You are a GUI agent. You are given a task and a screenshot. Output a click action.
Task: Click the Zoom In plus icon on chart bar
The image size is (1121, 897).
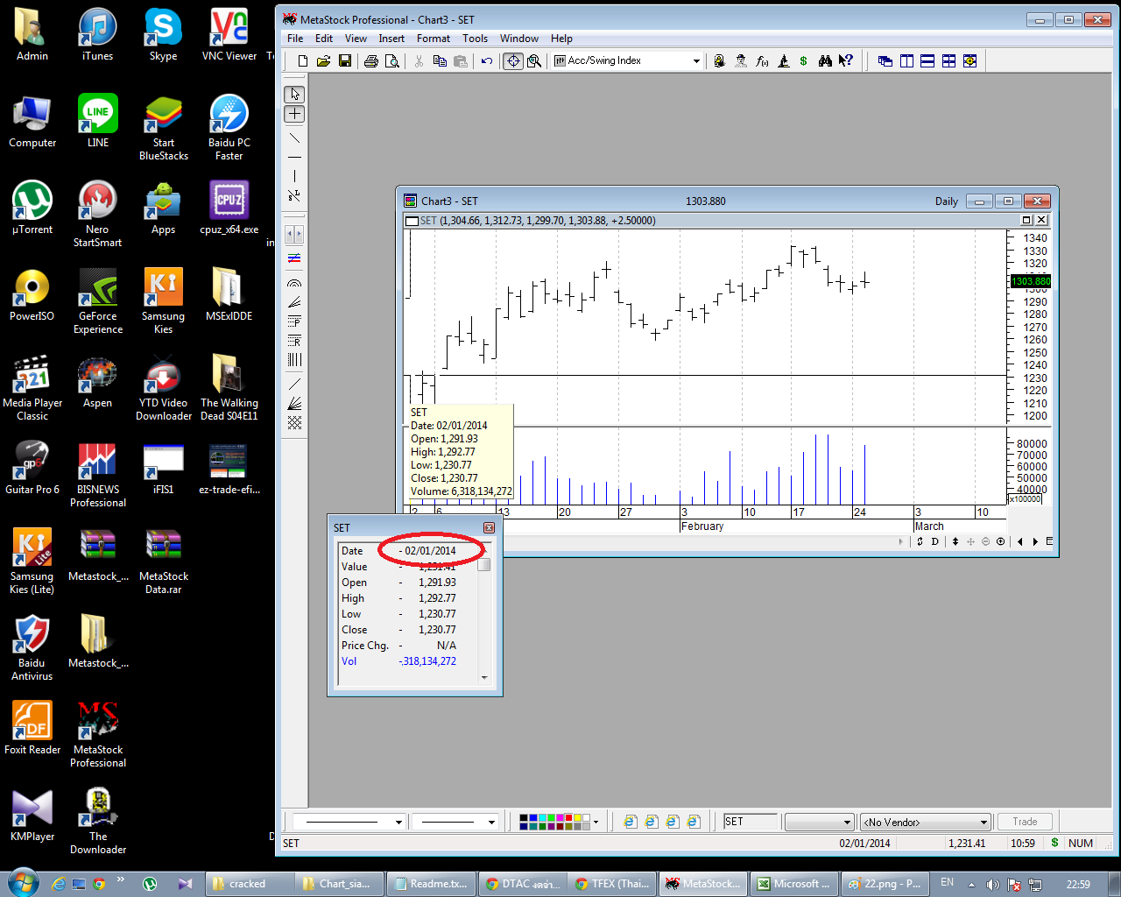[1001, 541]
